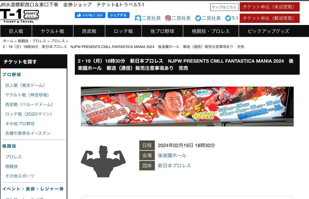Click the 日程 label cell
The width and height of the screenshot is (309, 199).
(147, 145)
